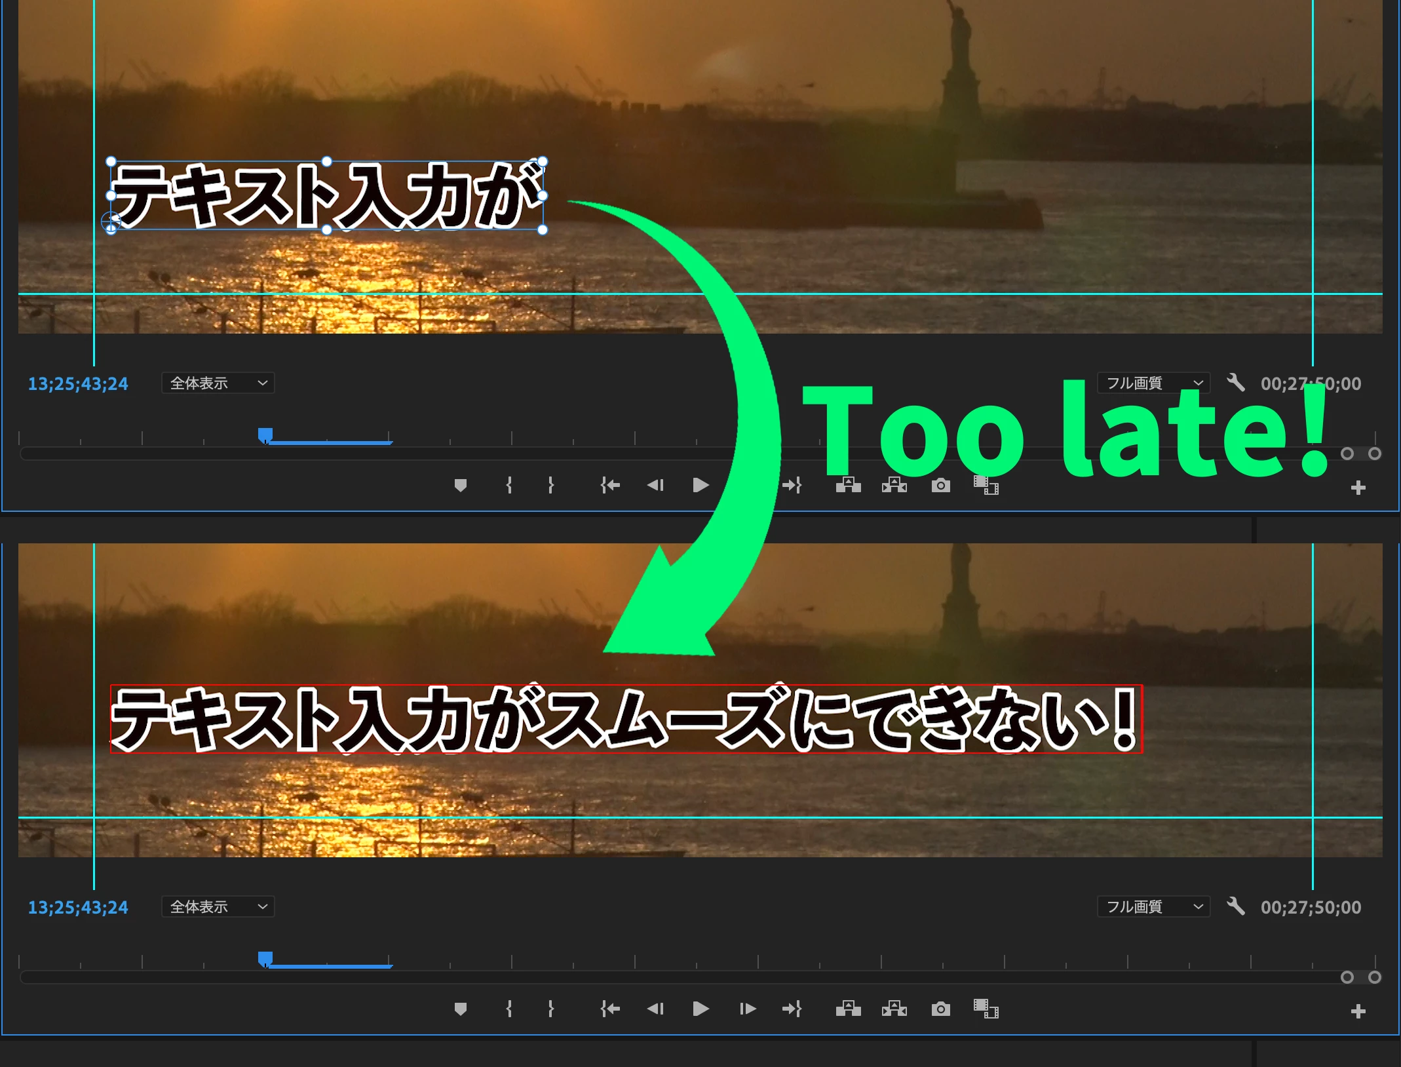Click right end handle of lower zoom scrollbar
Image resolution: width=1401 pixels, height=1067 pixels.
(x=1375, y=977)
